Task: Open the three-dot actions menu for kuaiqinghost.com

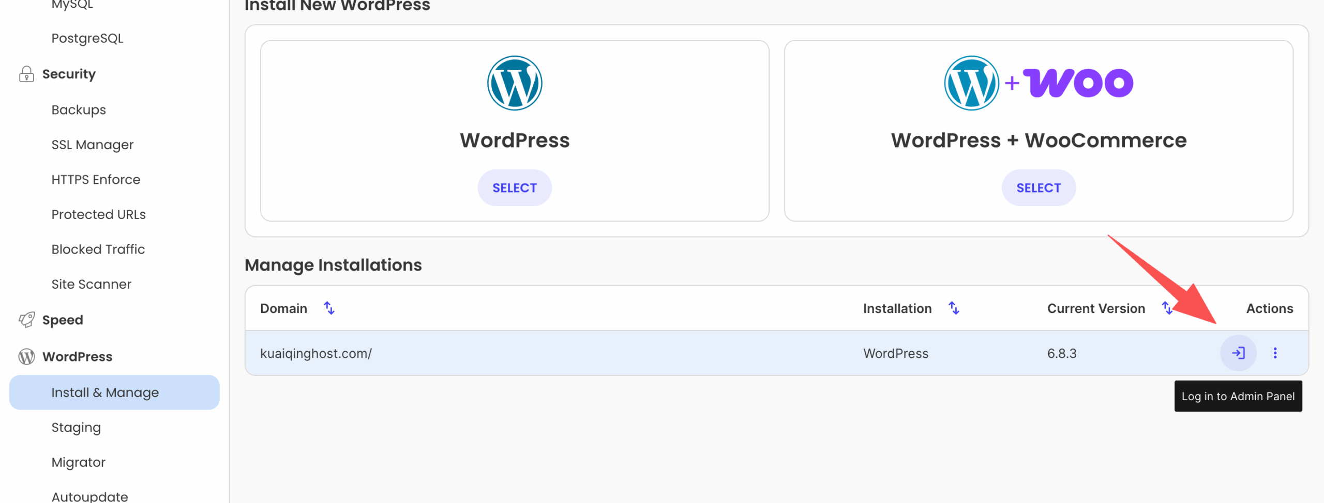Action: 1275,353
